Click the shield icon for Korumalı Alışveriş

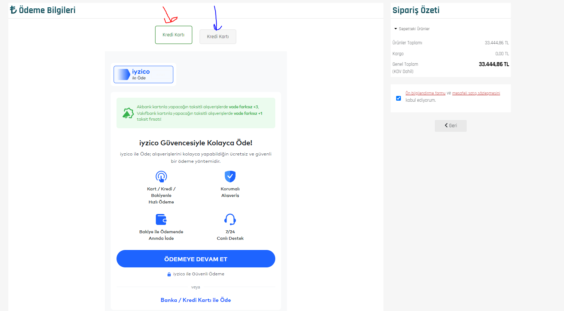pos(230,177)
